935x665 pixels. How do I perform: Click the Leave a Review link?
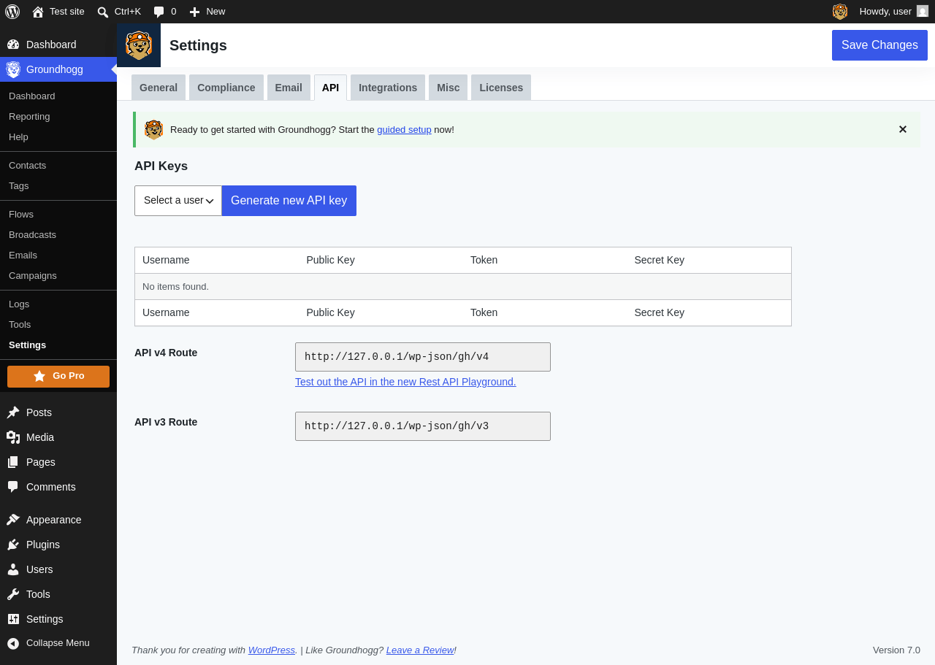[x=420, y=650]
